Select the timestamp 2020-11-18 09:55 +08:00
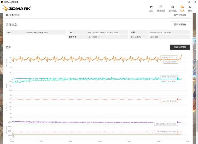Image resolution: width=198 pixels, height=144 pixels. point(160,32)
